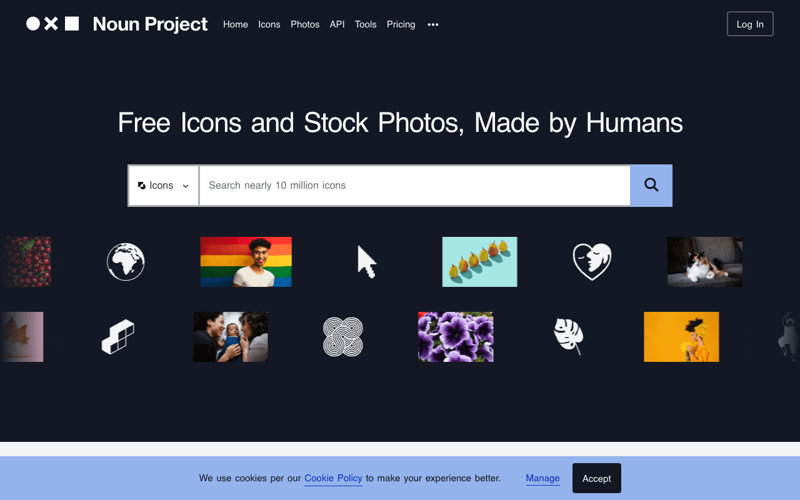The width and height of the screenshot is (800, 500).
Task: Open the heart with face icon
Action: click(x=592, y=262)
